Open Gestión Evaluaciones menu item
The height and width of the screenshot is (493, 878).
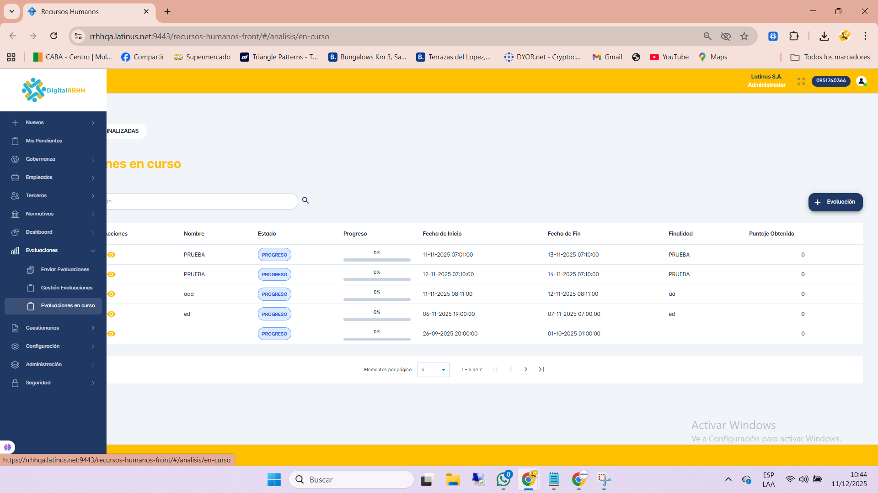pyautogui.click(x=66, y=288)
